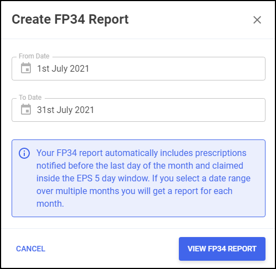Click the 31st July 2021 date text

(x=66, y=110)
